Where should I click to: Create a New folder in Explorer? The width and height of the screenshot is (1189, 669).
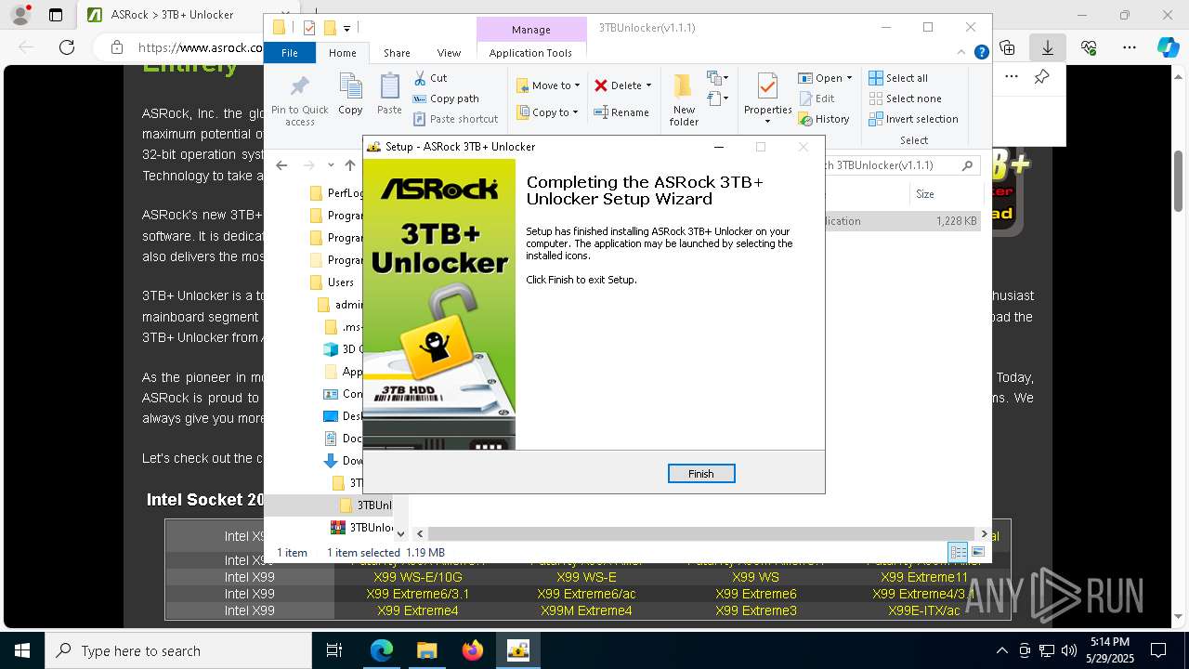point(684,98)
